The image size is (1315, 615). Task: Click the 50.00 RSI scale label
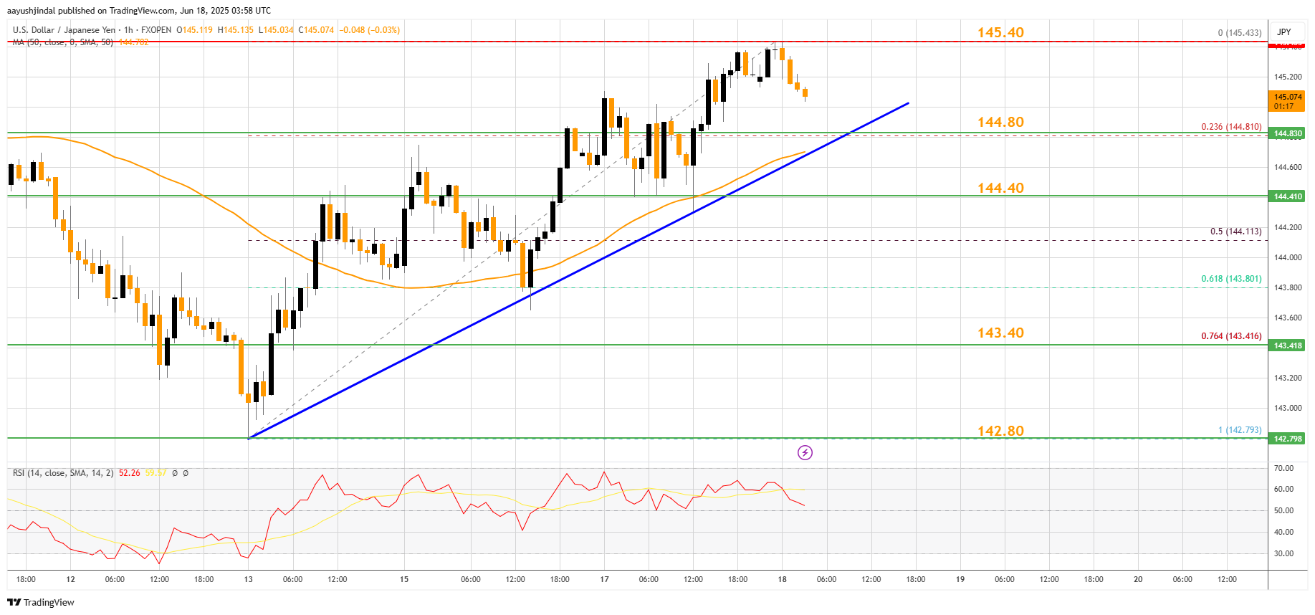tap(1283, 511)
